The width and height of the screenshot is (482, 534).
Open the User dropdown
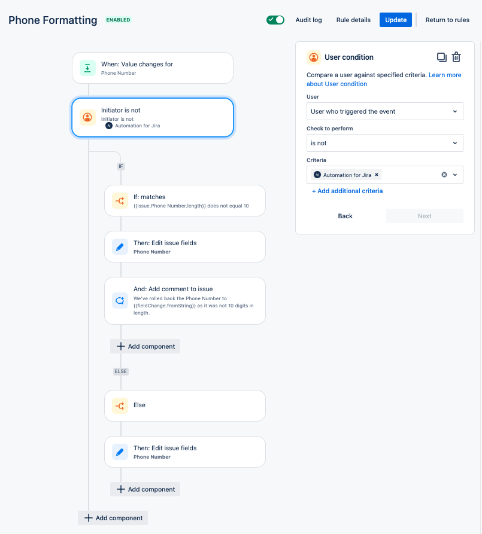[385, 111]
